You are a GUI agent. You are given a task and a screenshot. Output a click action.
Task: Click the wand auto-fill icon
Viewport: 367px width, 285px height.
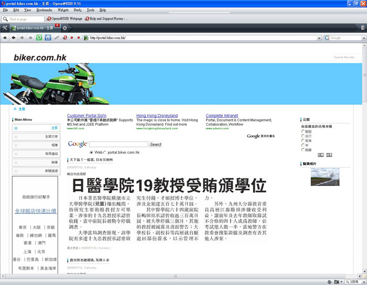[x=56, y=38]
